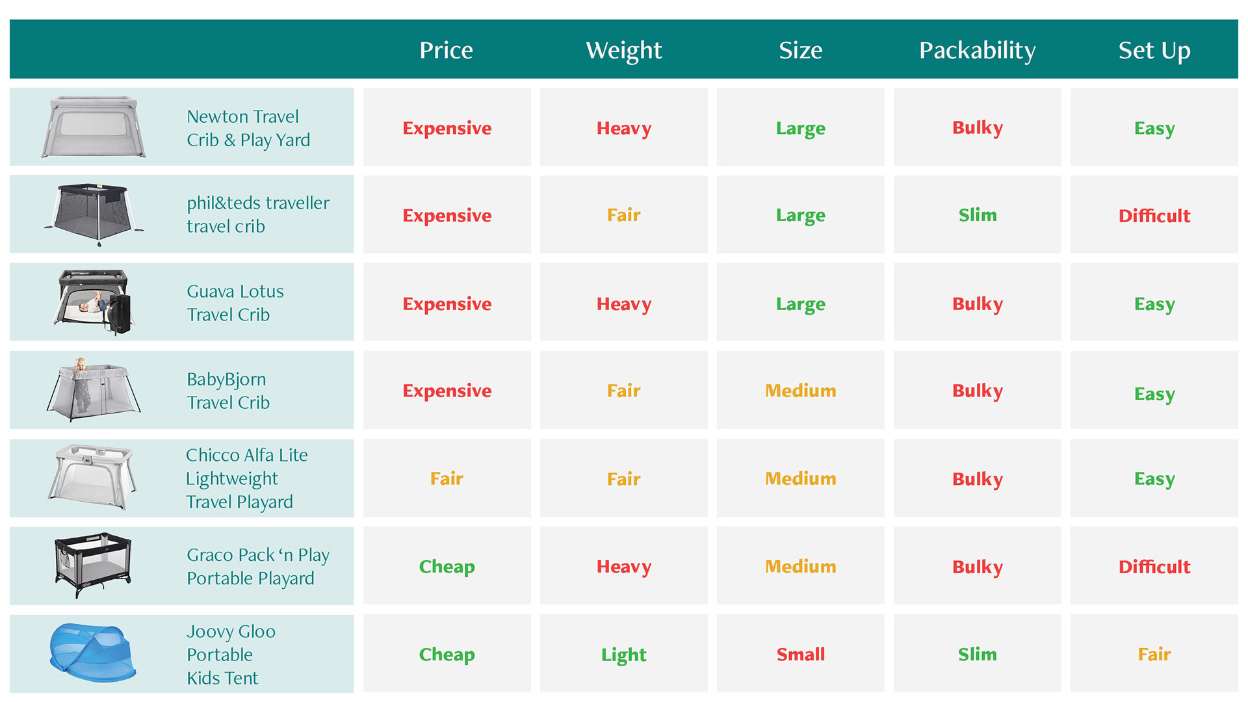Click the BabyBjorn Travel Crib picture

94,389
